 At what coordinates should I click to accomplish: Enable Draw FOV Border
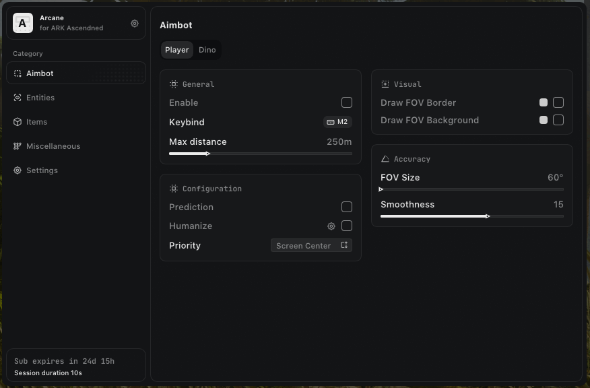click(x=558, y=102)
